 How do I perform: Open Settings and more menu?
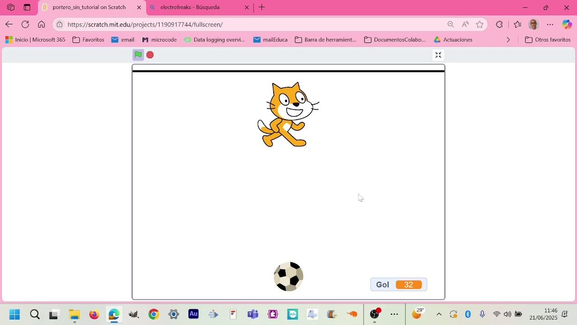tap(550, 24)
